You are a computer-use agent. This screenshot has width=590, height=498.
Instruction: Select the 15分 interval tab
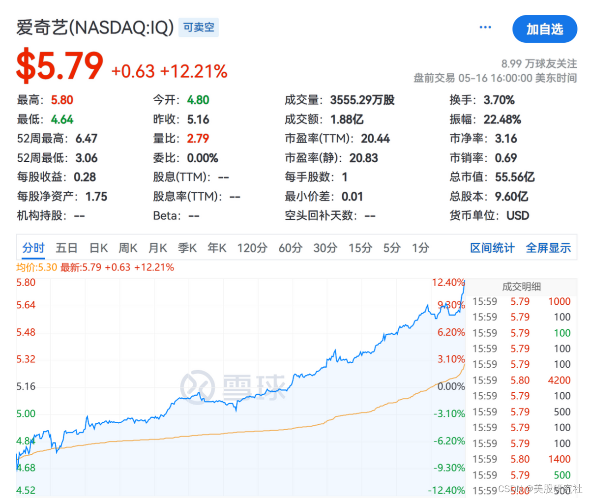[360, 248]
